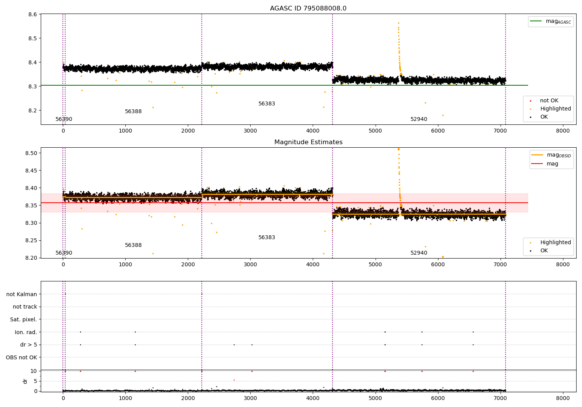Image resolution: width=582 pixels, height=407 pixels.
Task: Click the 'dr > 5' y-axis label
Action: [x=29, y=345]
